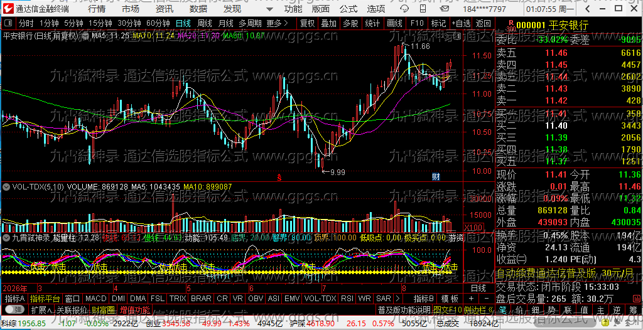Open the 资讯 menu

click(165, 9)
